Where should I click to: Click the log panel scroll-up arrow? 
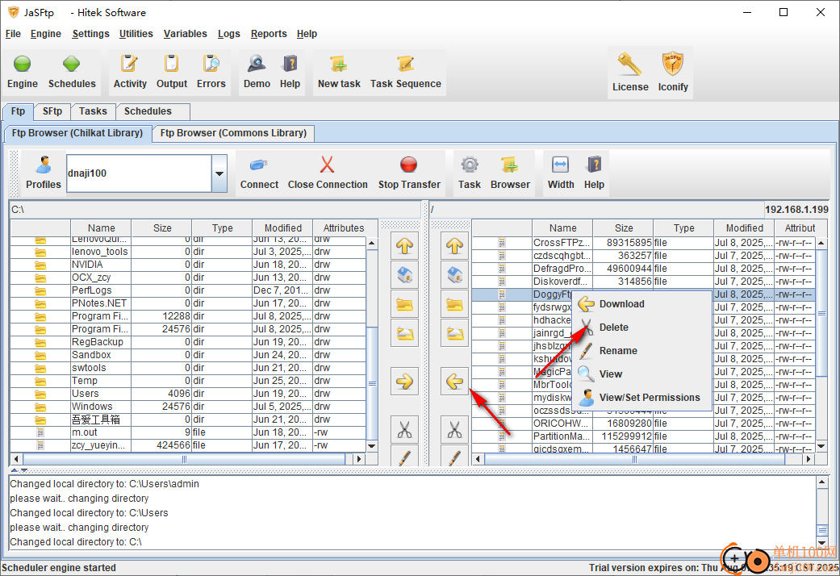point(822,482)
